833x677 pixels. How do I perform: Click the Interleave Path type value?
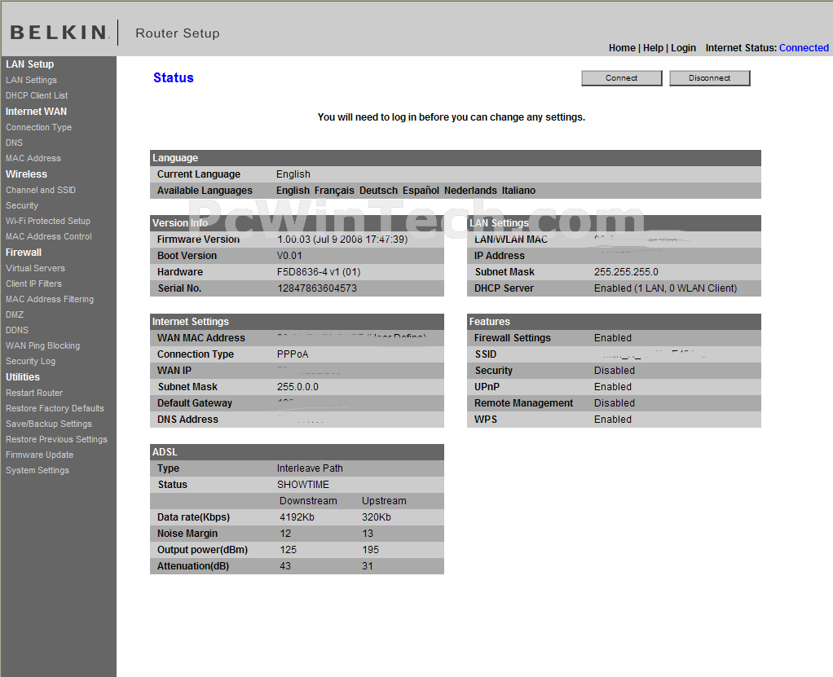(x=310, y=468)
